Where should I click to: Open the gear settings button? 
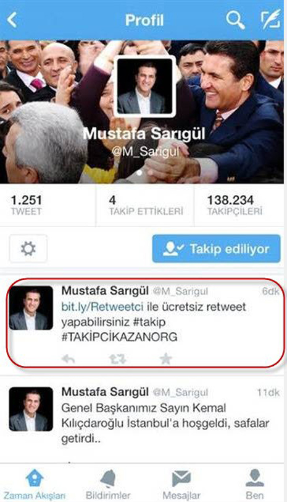(28, 248)
